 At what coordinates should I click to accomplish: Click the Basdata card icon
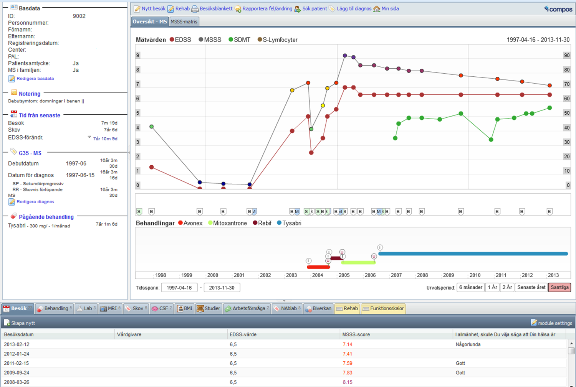point(14,7)
